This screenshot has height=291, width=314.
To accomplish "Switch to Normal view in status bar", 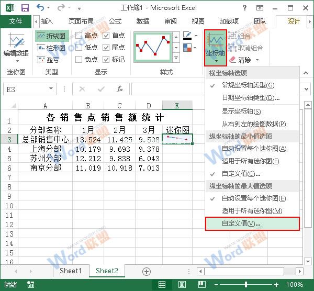I will click(x=162, y=284).
